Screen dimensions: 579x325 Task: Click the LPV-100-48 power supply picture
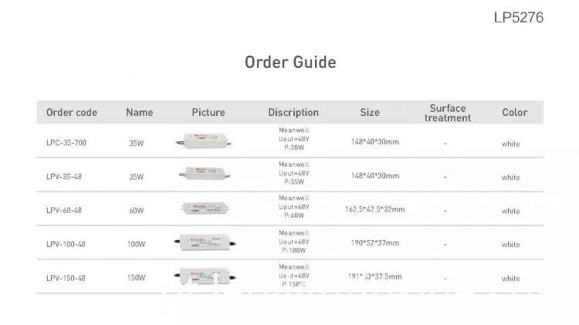[x=205, y=242]
